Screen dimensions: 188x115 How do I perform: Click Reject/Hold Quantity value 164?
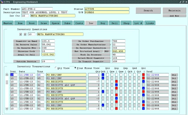point(119,58)
